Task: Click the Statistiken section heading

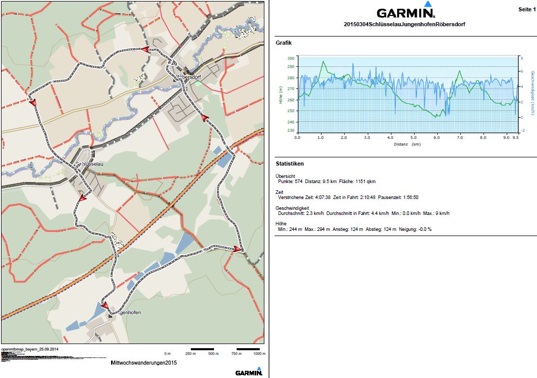Action: pos(290,164)
